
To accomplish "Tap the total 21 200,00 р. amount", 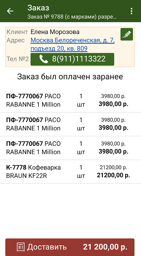I will coord(105,247).
